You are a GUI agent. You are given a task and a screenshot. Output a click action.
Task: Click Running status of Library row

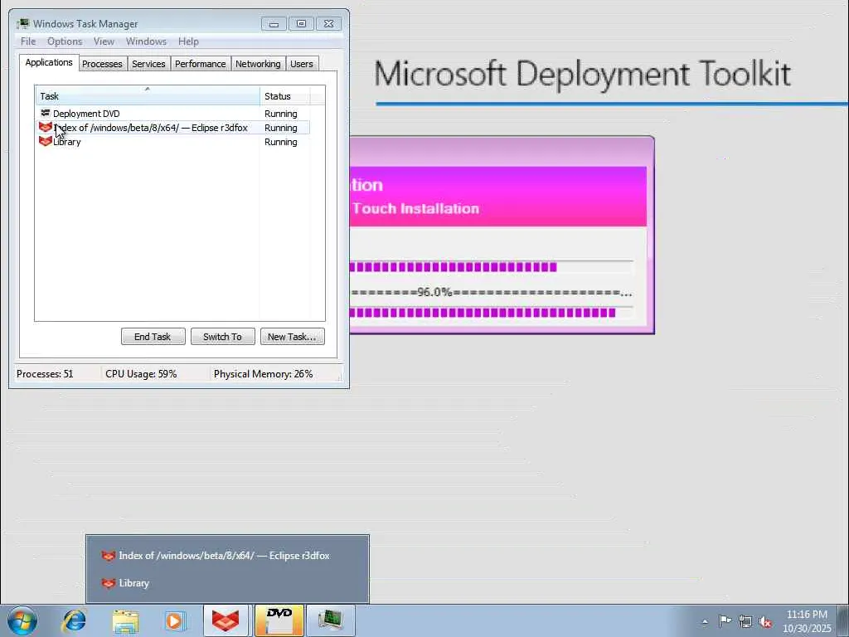click(x=280, y=142)
